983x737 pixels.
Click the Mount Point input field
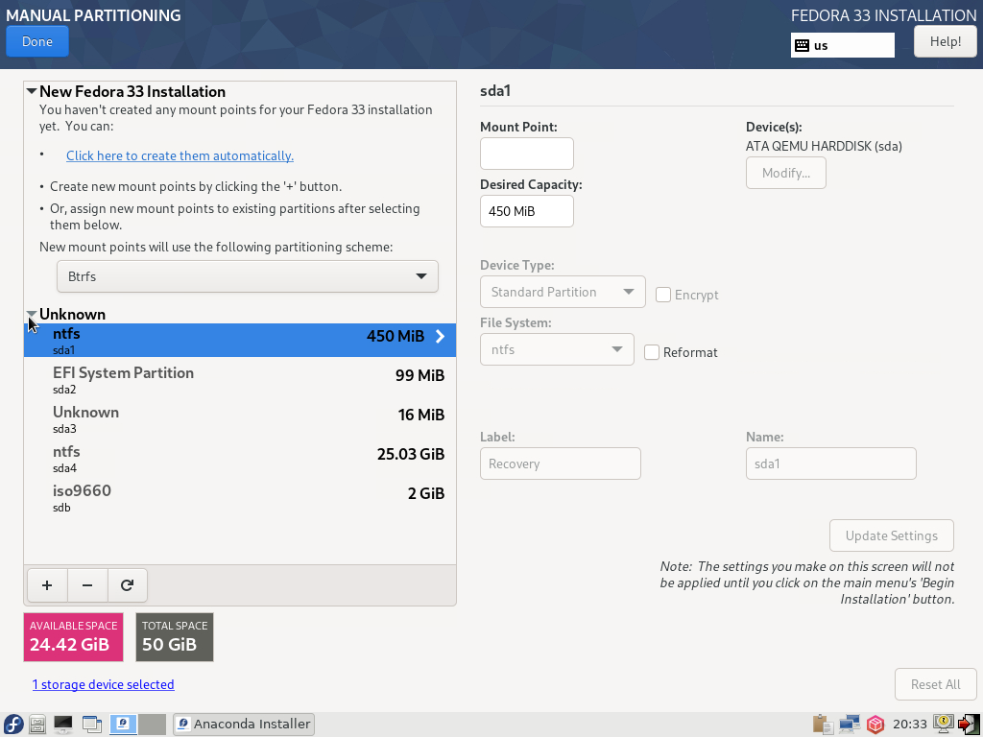[x=527, y=154]
